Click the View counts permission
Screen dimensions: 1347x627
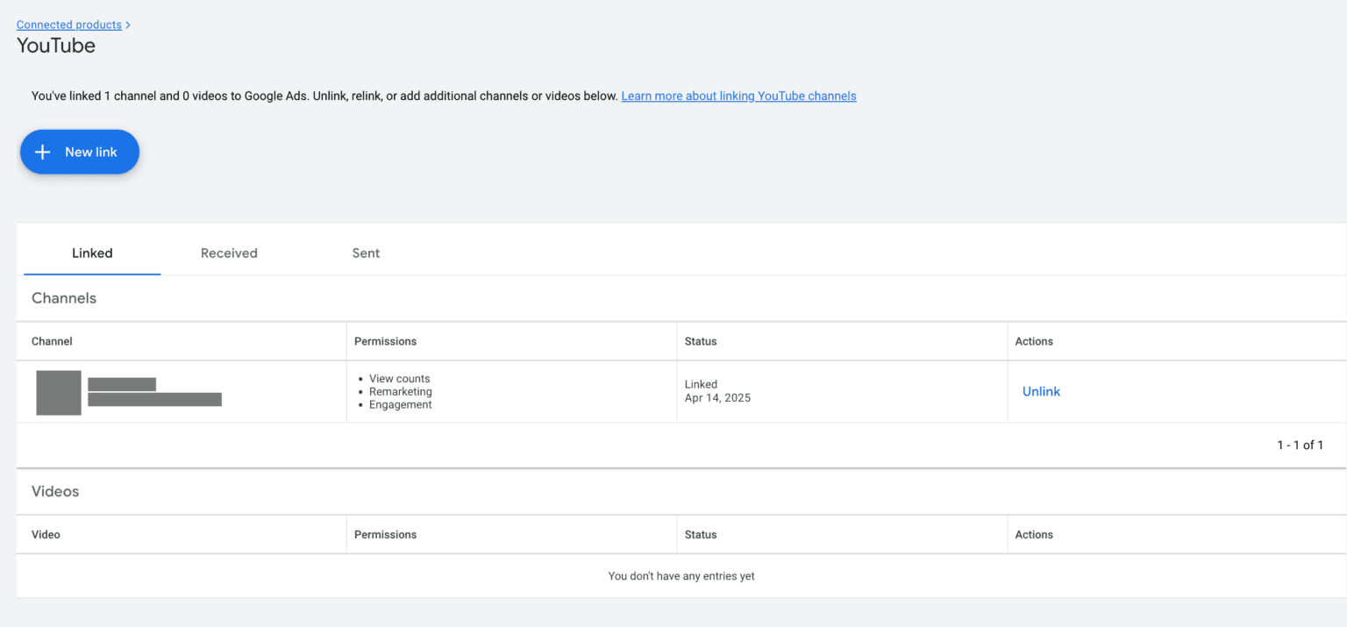click(x=399, y=379)
